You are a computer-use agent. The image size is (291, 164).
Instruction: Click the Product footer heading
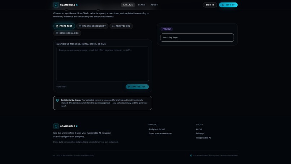153,125
